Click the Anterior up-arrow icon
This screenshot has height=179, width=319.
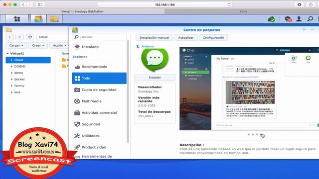138,46
